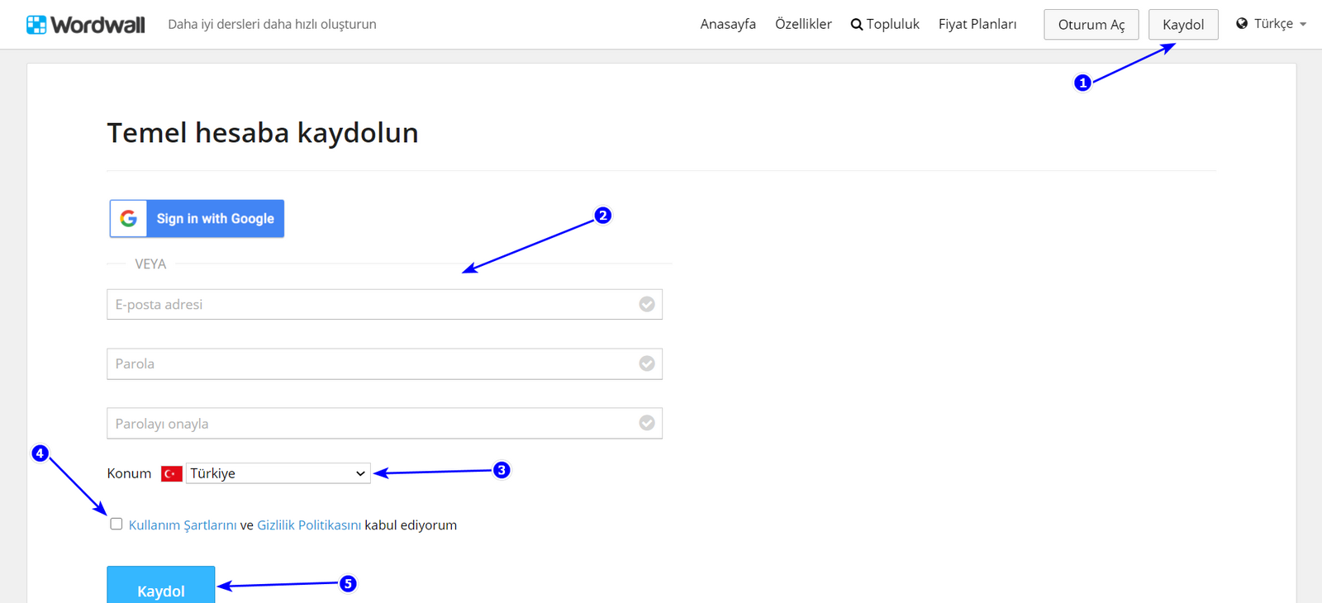Open the Gizlilik Politikasını link

pyautogui.click(x=309, y=525)
